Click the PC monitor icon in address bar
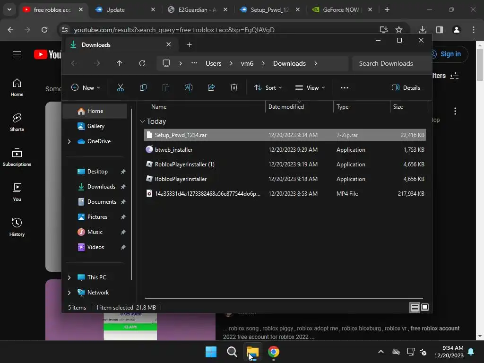 point(166,63)
